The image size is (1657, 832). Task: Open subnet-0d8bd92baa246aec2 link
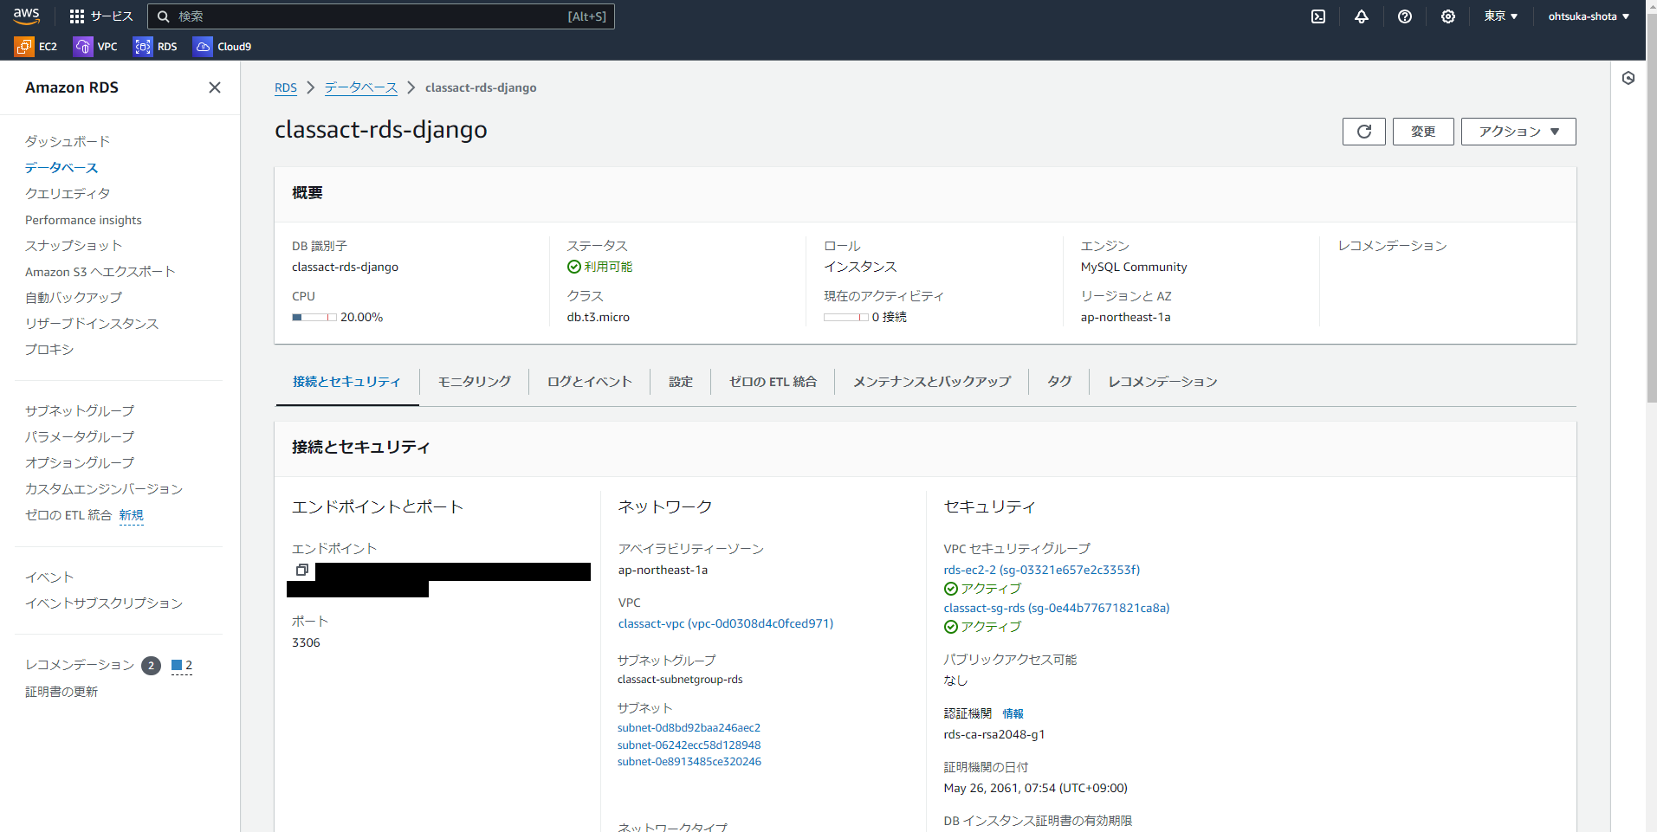pos(689,728)
